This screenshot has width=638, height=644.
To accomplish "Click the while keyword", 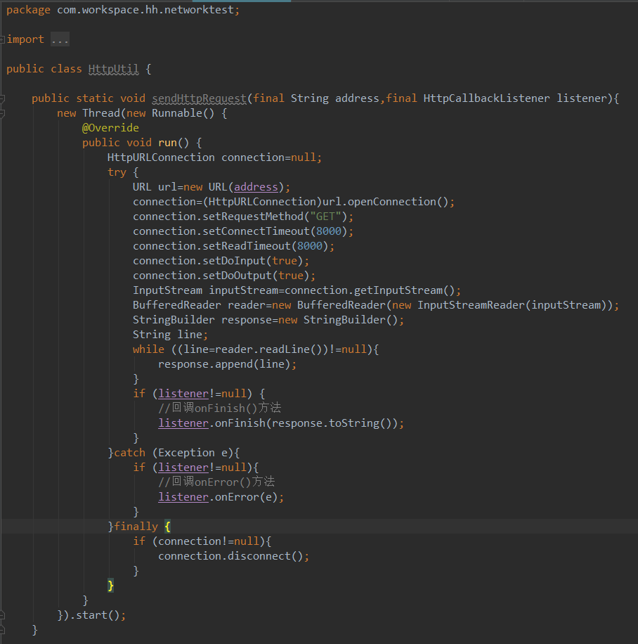I will pos(148,350).
